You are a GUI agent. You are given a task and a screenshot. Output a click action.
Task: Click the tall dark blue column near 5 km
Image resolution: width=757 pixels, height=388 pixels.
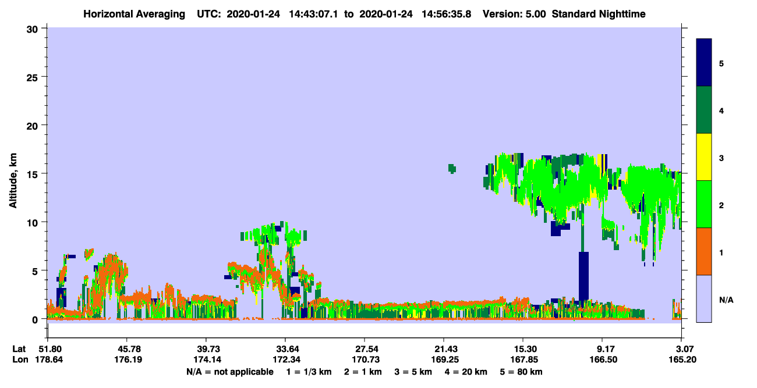[x=583, y=276]
